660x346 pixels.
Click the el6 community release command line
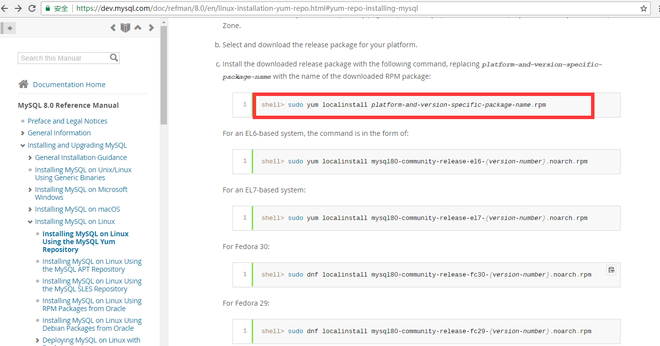point(425,161)
